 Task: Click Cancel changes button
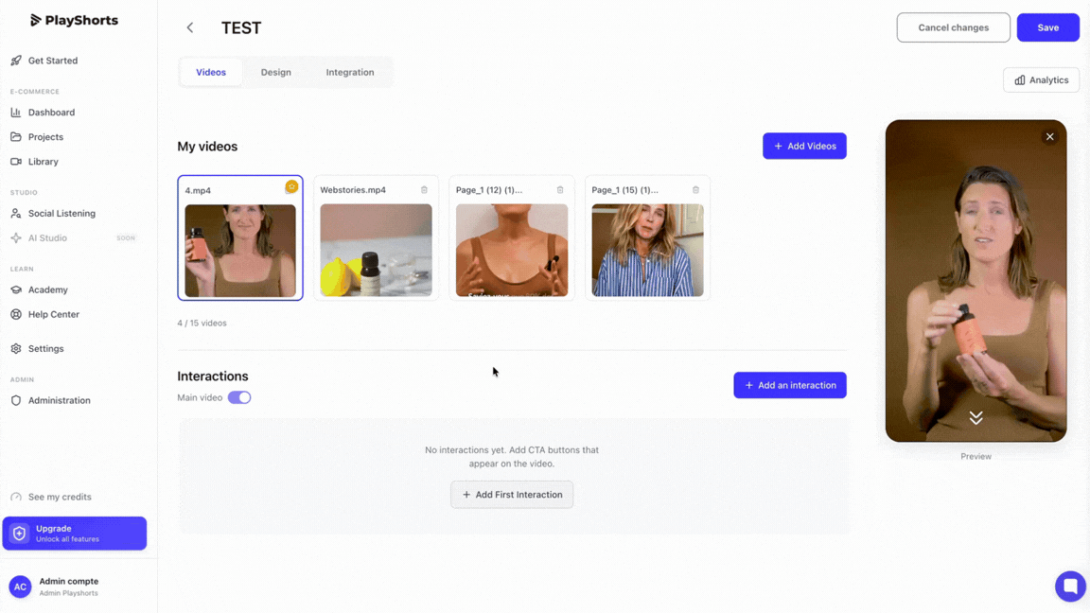pos(953,27)
